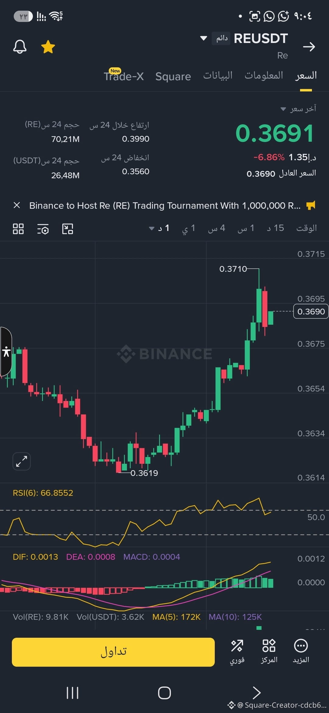Viewport: 329px width, 713px height.
Task: Tap the WhatsApp status bar notification
Action: 269,16
